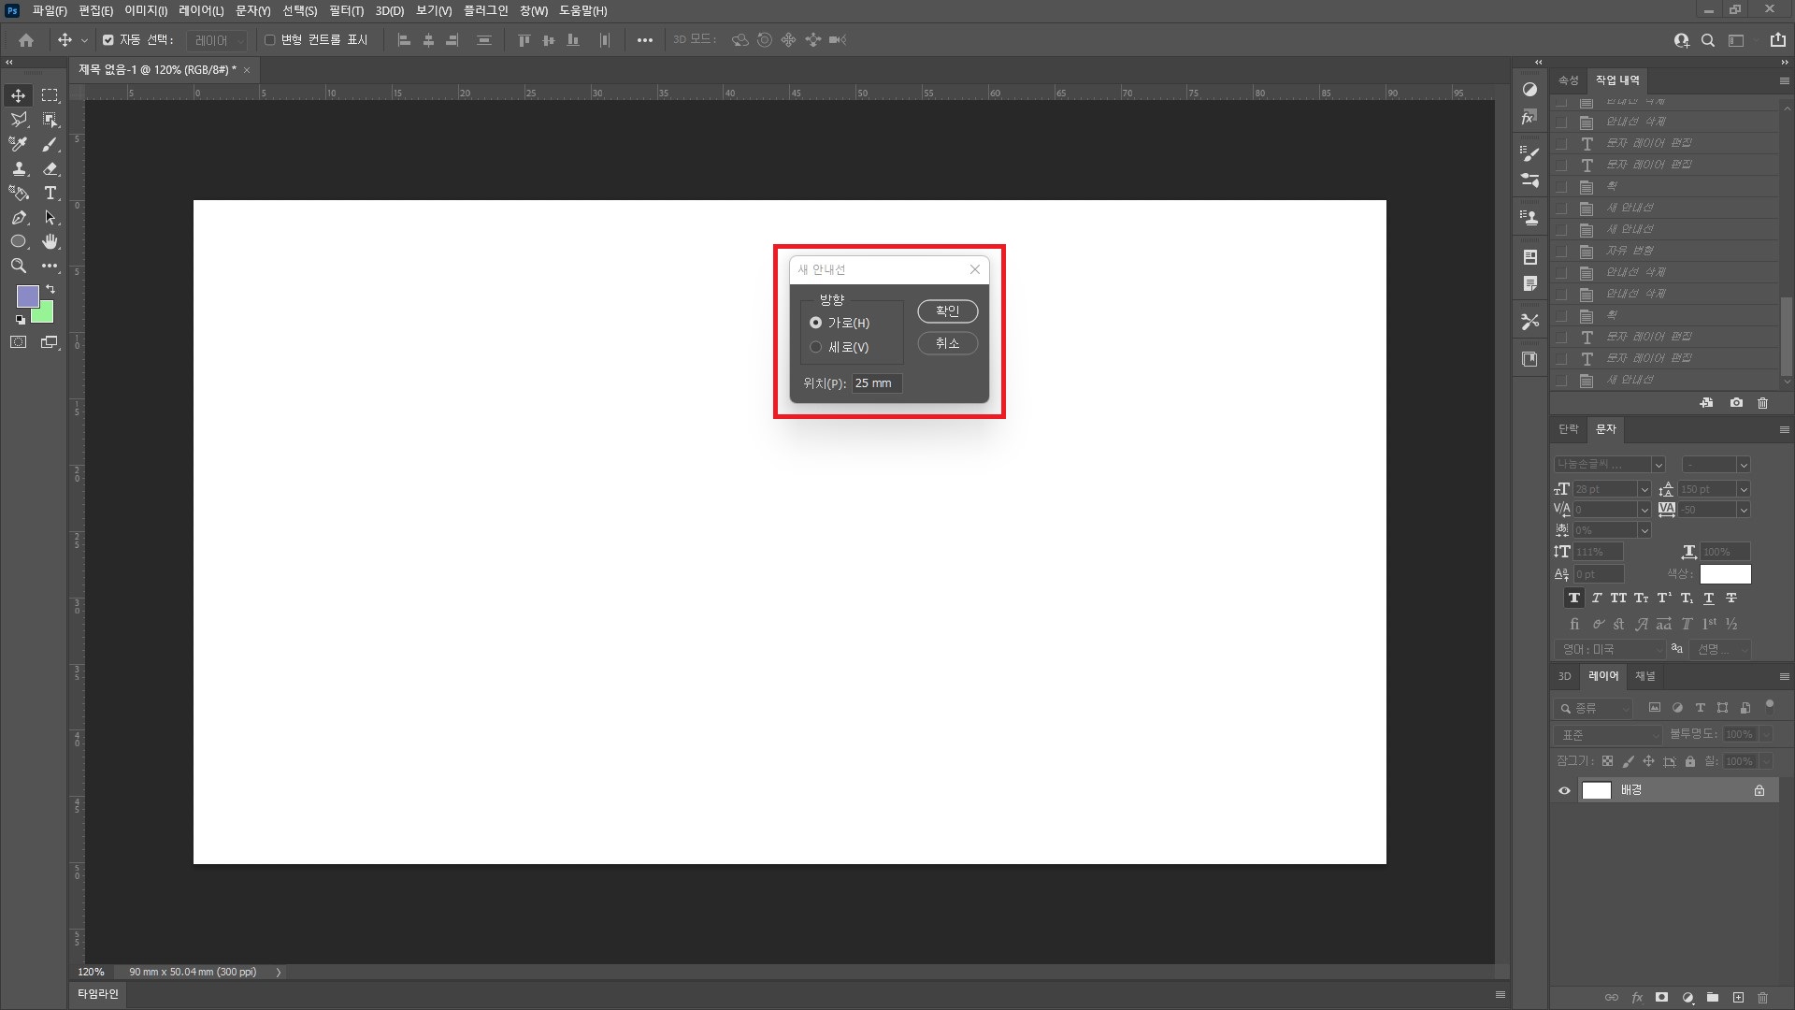Select the vertical 세로(V) radio button
Screen dimensions: 1795x1010
click(816, 347)
